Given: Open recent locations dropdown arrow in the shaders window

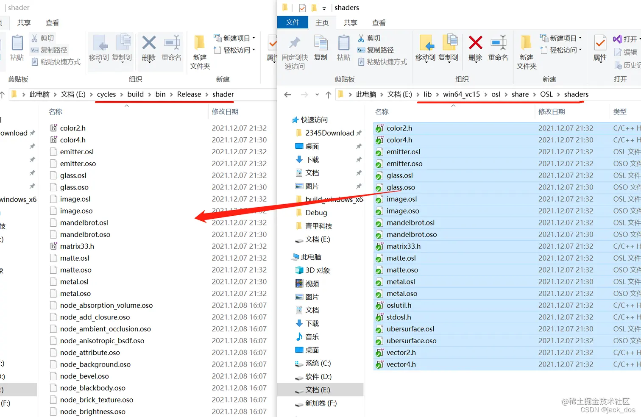Looking at the screenshot, I should (317, 95).
